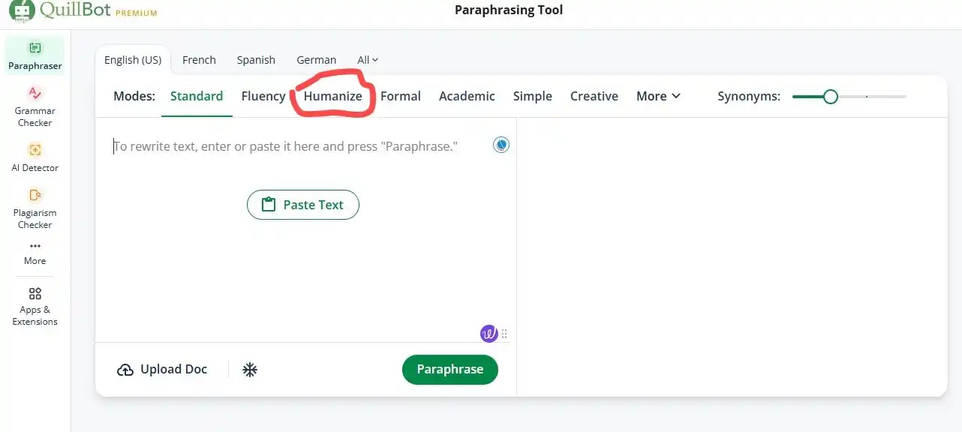962x432 pixels.
Task: Click the blue circular extension icon in text box
Action: coord(501,145)
